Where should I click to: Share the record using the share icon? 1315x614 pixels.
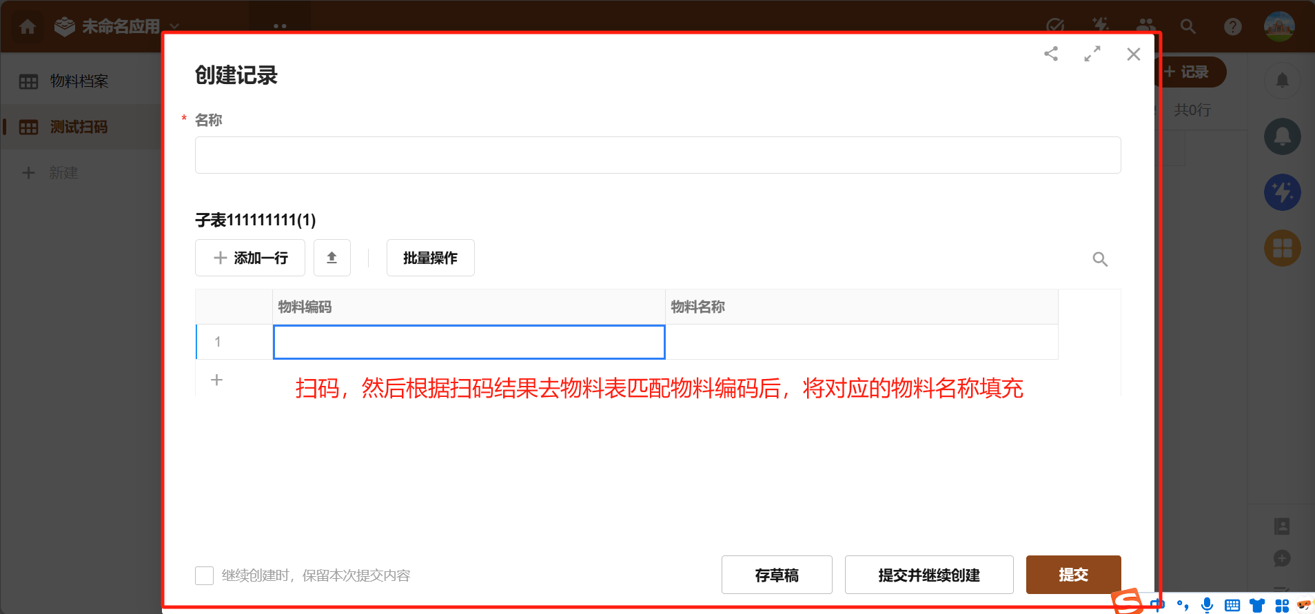(x=1051, y=54)
